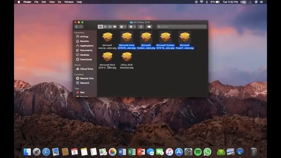
Task: Launch Microsoft Word from the Dock
Action: (x=122, y=152)
